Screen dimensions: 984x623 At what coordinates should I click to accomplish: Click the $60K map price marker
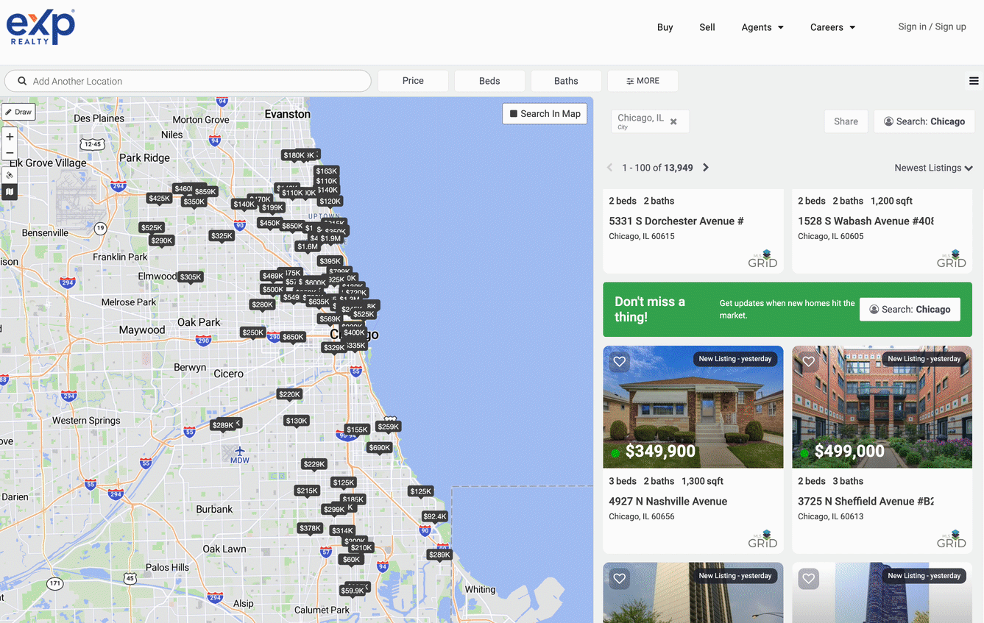(351, 559)
